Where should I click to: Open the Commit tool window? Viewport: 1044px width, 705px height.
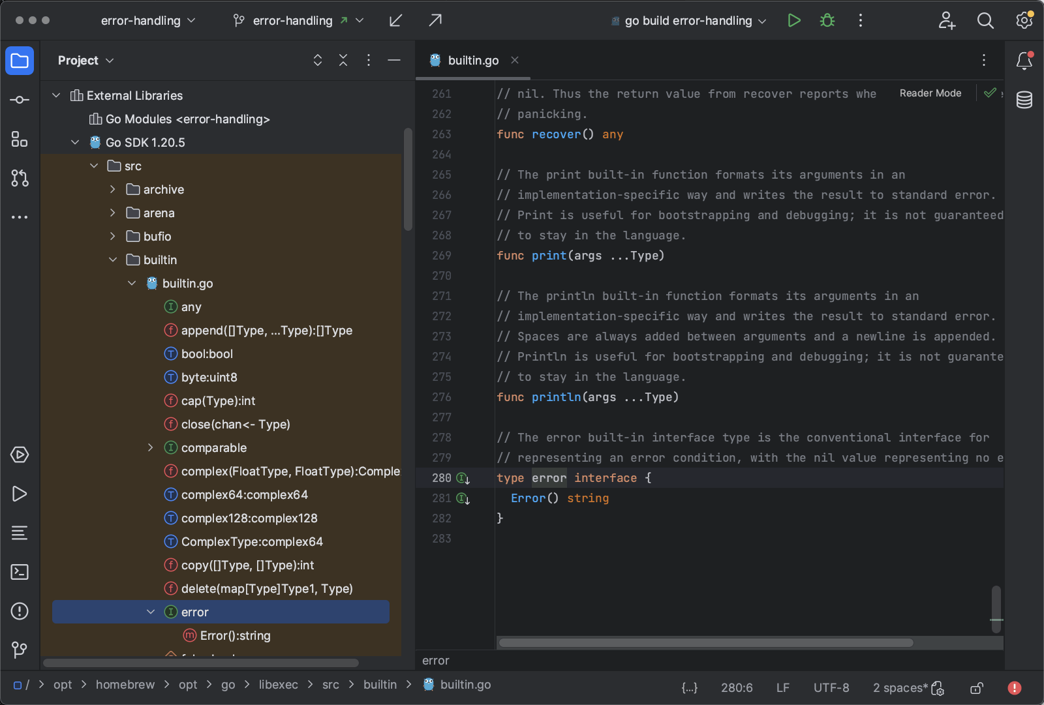(20, 99)
